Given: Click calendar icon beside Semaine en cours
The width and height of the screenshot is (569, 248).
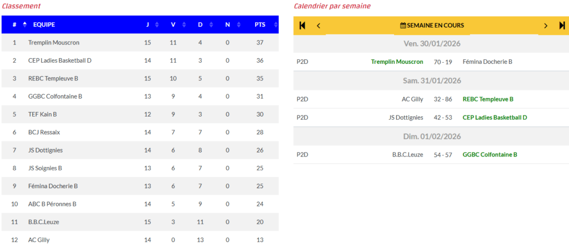Looking at the screenshot, I should 403,26.
